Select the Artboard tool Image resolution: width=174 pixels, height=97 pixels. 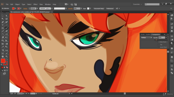coord(2,53)
